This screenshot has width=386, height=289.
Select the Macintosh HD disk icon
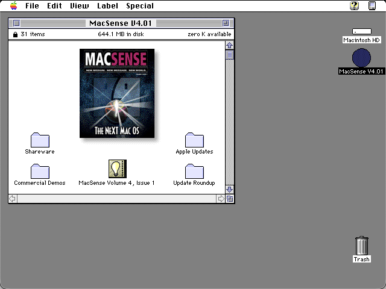tap(362, 31)
